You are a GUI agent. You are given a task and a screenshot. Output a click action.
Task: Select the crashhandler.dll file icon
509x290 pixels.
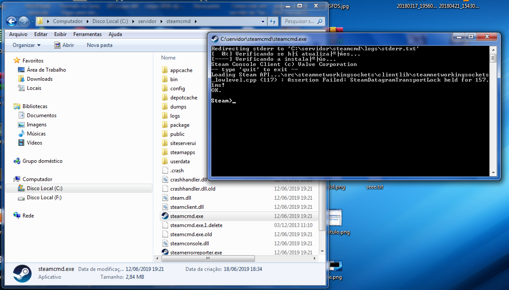pyautogui.click(x=165, y=179)
